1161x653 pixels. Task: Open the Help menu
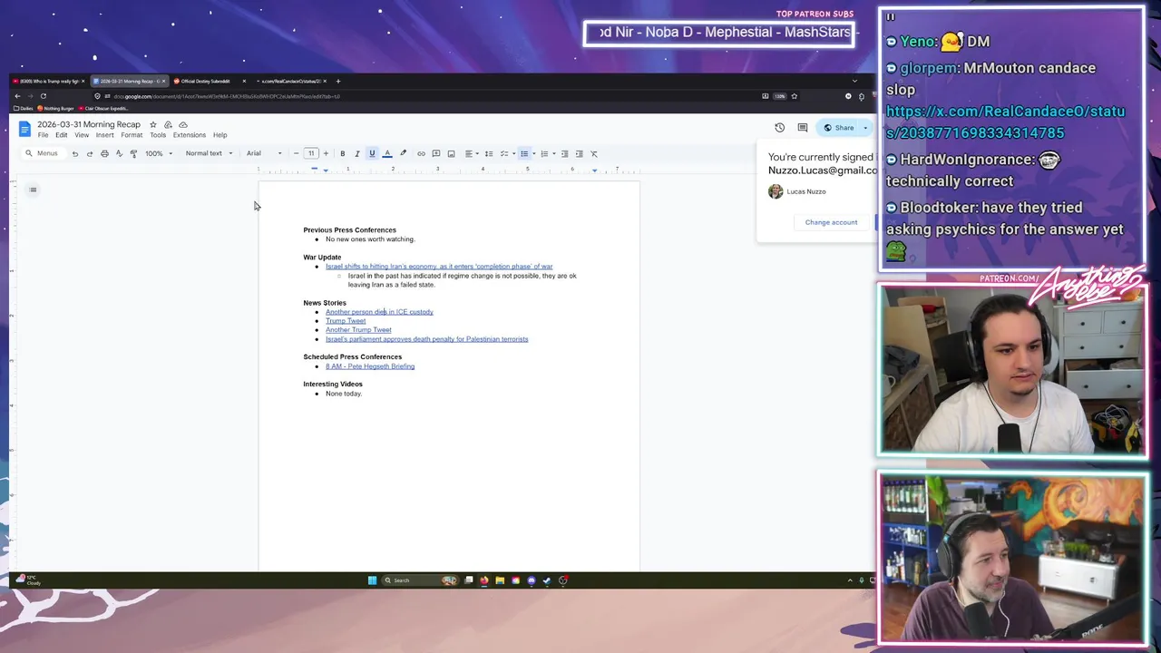click(x=220, y=135)
